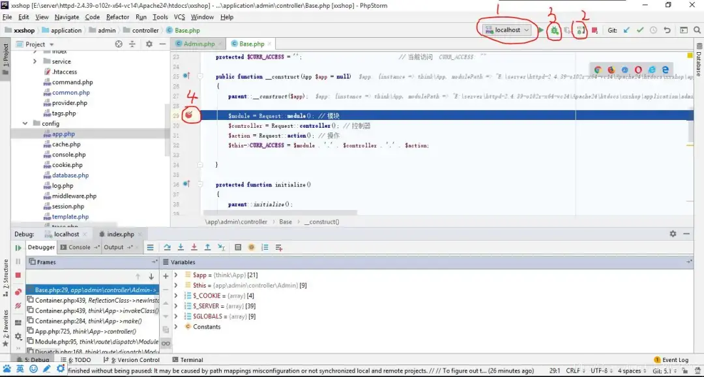The height and width of the screenshot is (377, 704).
Task: Click the Step Over debugger icon
Action: point(168,247)
